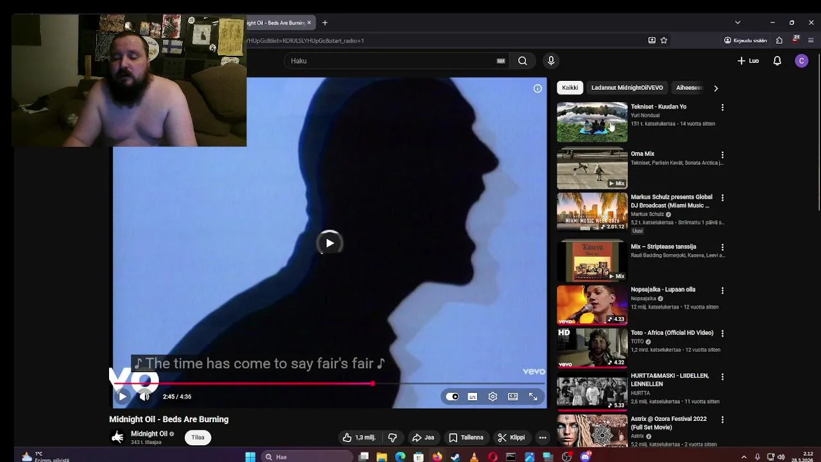Enter fullscreen mode on video
Viewport: 821px width, 462px height.
[x=533, y=397]
